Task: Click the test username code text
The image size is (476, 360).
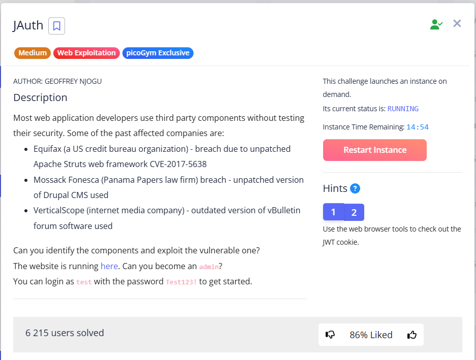Action: 84,282
